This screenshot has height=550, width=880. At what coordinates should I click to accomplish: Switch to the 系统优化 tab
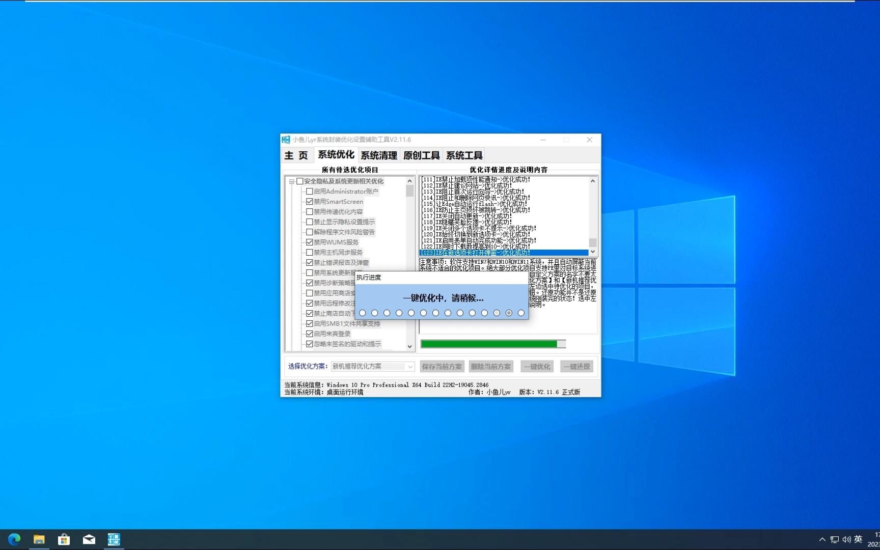(336, 154)
